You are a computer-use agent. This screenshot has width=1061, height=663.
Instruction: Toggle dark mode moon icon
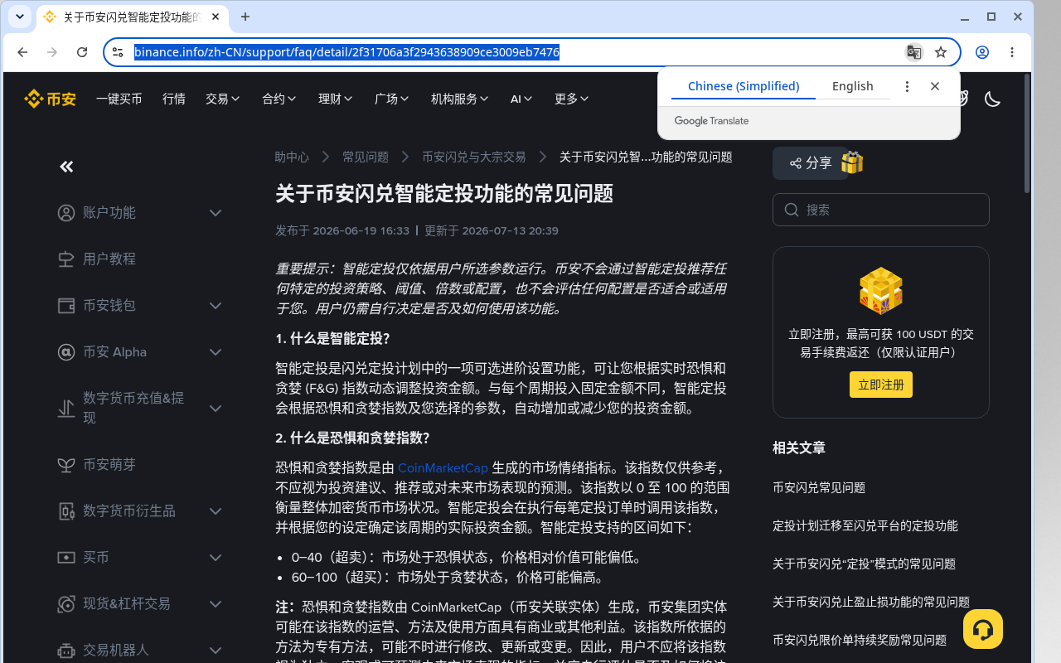tap(992, 99)
